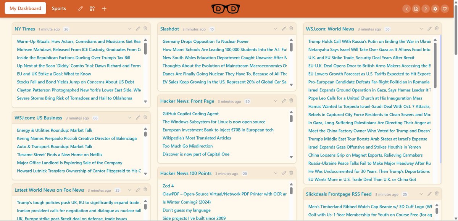This screenshot has width=458, height=221.
Task: Open 'Zod 4' Hacker News link
Action: [x=168, y=186]
